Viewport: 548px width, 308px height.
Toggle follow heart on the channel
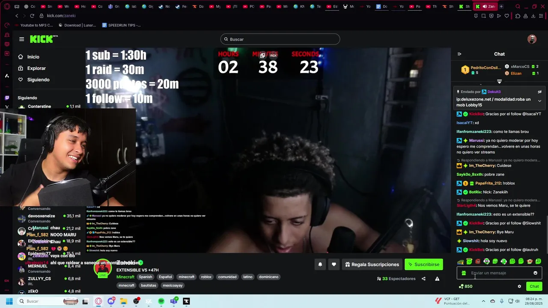[x=334, y=264]
